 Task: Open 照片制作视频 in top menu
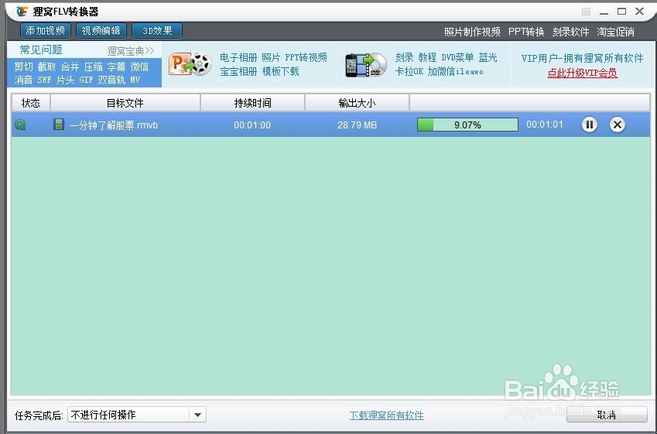pos(472,32)
